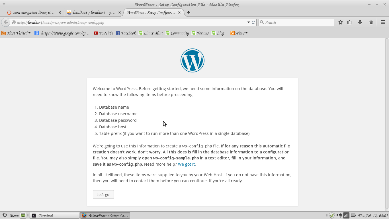Open the volume speaker tray icon
Screen dimensions: 389x219
tap(339, 216)
